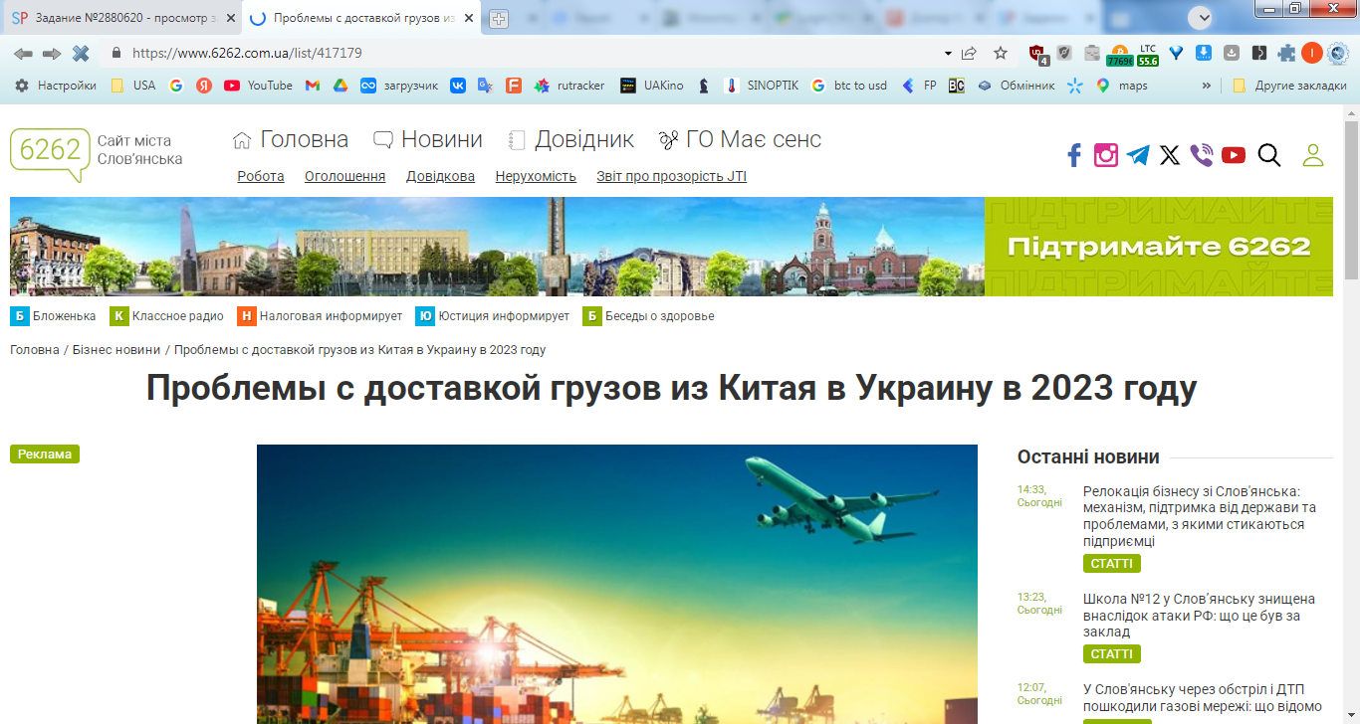Open the VK bookmark icon
1360x724 pixels.
click(x=458, y=86)
